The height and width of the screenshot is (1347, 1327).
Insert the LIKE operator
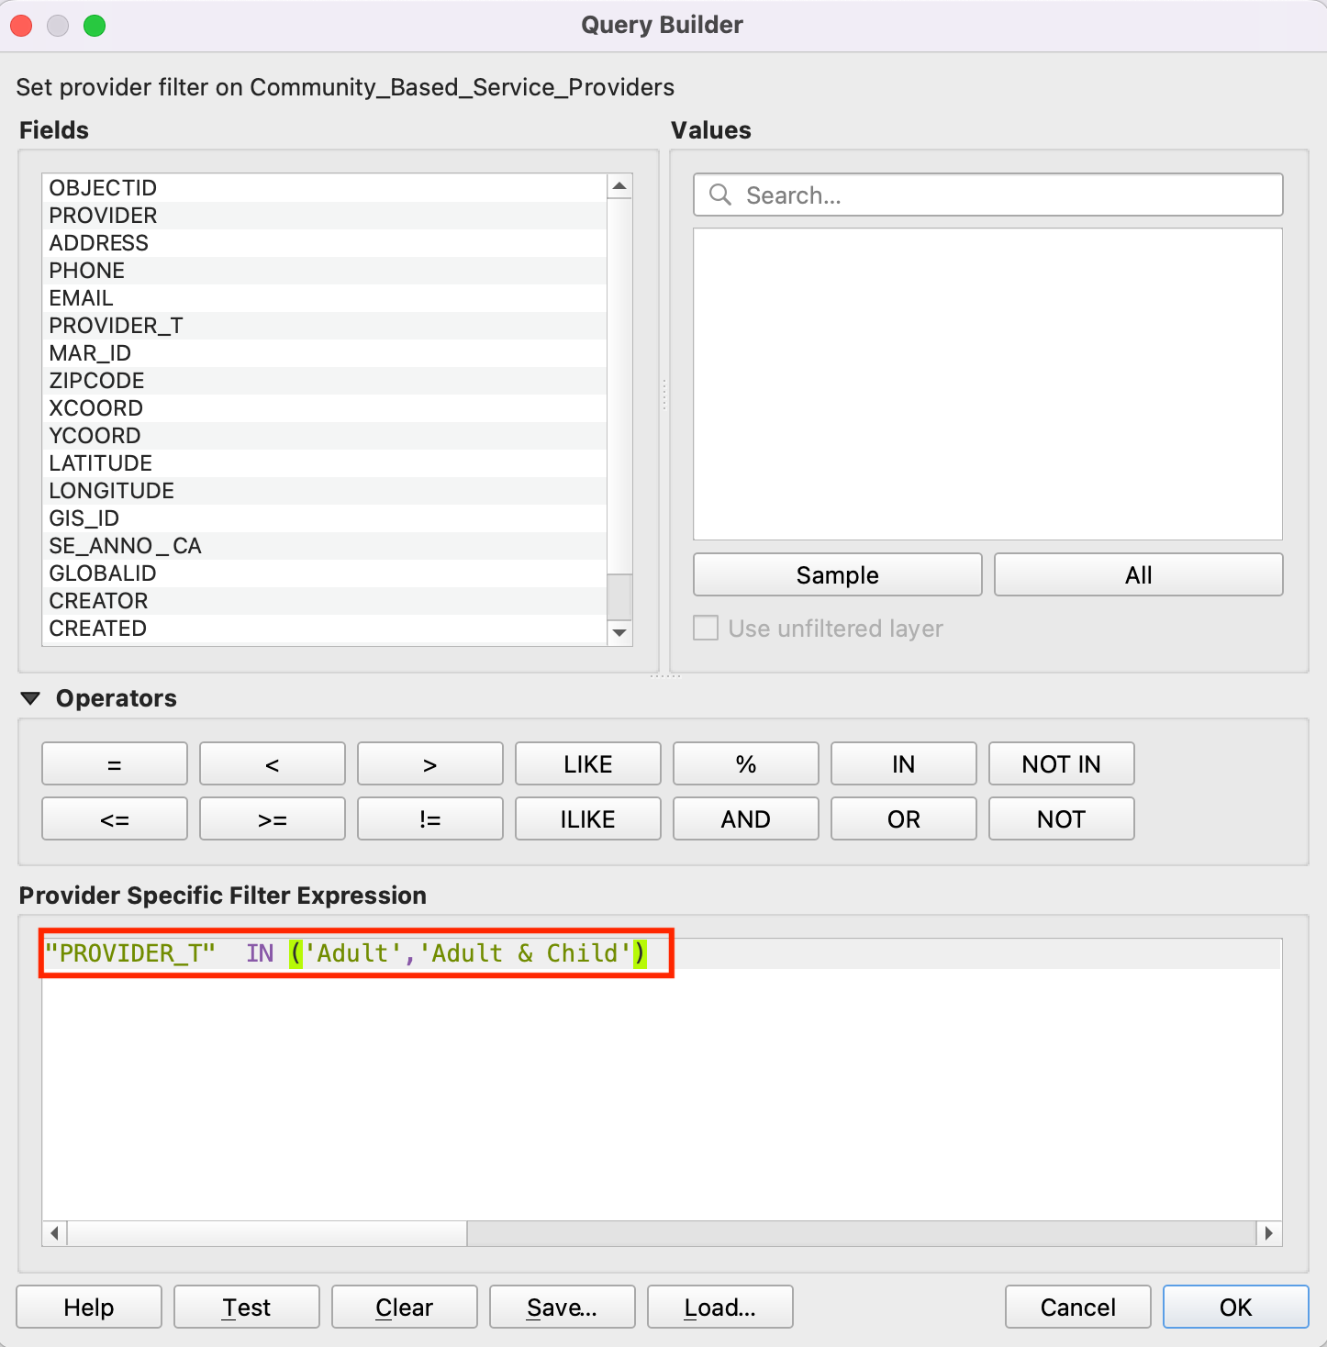[x=587, y=764]
